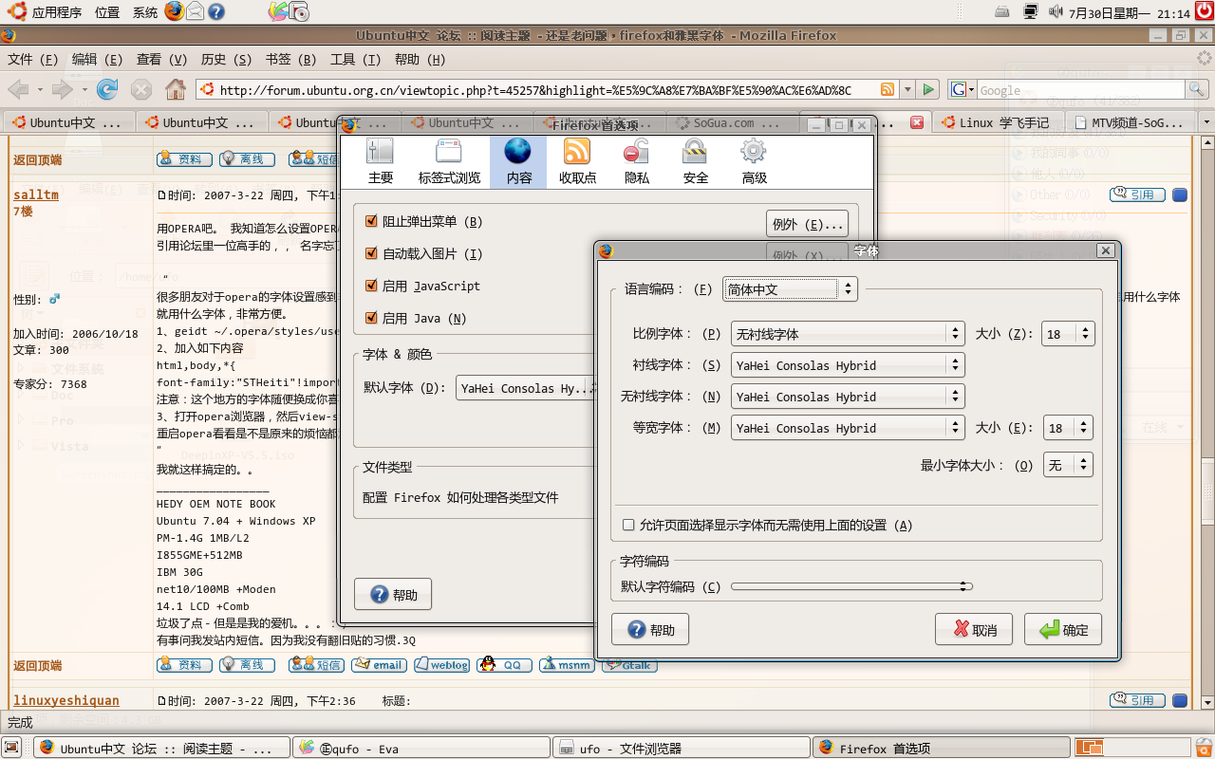The height and width of the screenshot is (759, 1215).
Task: Open the mail launcher in top panel
Action: click(x=196, y=11)
